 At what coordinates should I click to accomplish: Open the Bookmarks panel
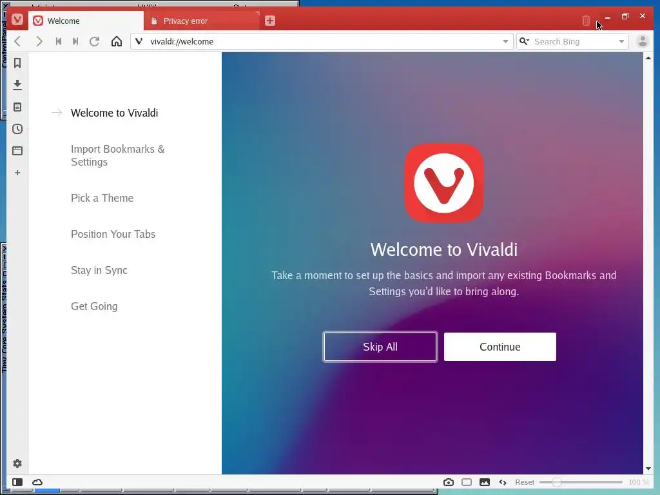coord(17,63)
